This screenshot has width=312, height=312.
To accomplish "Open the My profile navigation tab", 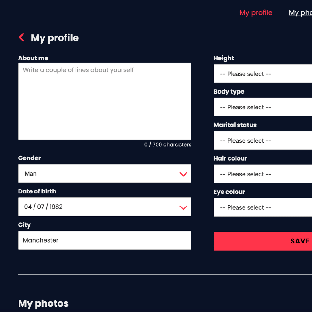I will 256,13.
